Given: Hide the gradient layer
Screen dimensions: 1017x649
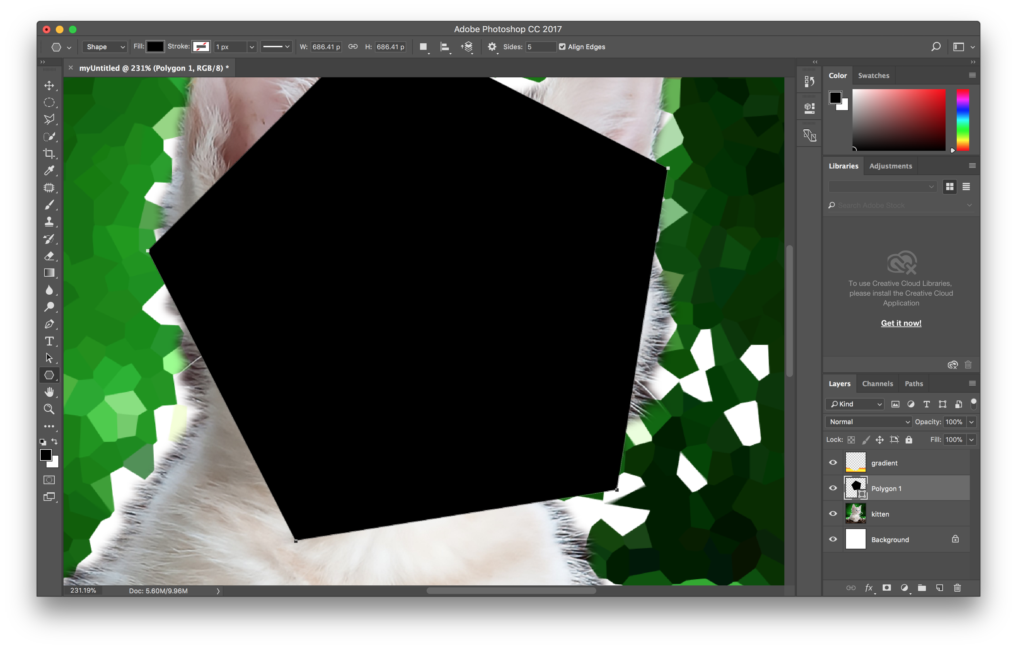Looking at the screenshot, I should coord(833,463).
